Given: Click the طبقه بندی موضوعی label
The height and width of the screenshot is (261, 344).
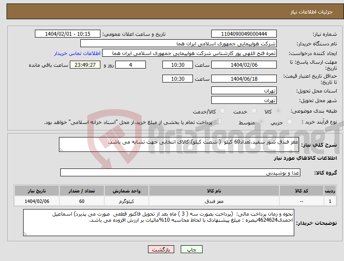Looking at the screenshot, I should click(x=314, y=111).
